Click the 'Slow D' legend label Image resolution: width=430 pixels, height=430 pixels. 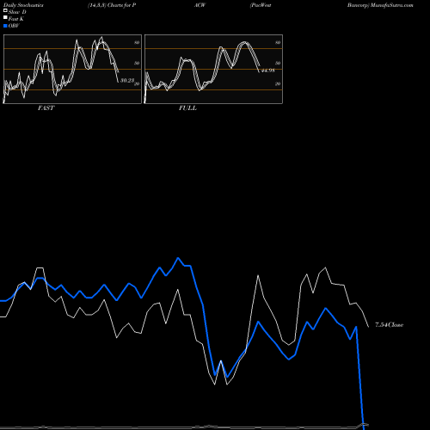point(17,12)
